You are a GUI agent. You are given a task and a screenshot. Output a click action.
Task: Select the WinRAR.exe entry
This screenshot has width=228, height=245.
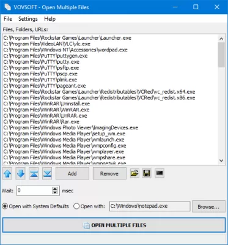(46, 110)
